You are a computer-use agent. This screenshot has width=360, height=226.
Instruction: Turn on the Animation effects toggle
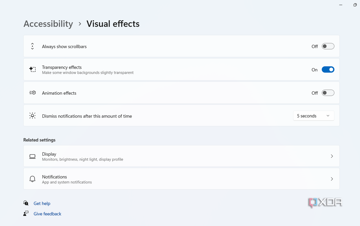(328, 93)
